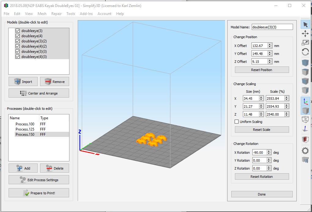Switch to wireframe render view
Screen dimensions: 312x212
point(305,120)
